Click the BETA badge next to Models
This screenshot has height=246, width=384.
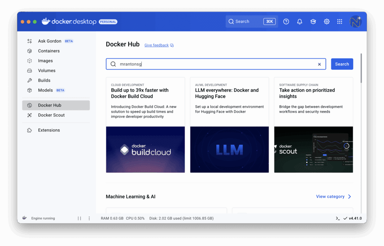60,90
